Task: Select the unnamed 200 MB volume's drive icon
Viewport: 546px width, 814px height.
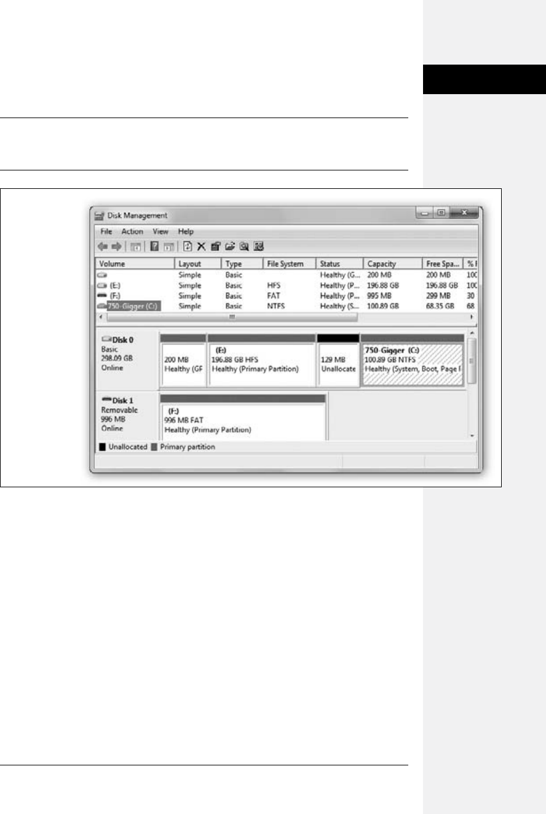Action: (102, 276)
